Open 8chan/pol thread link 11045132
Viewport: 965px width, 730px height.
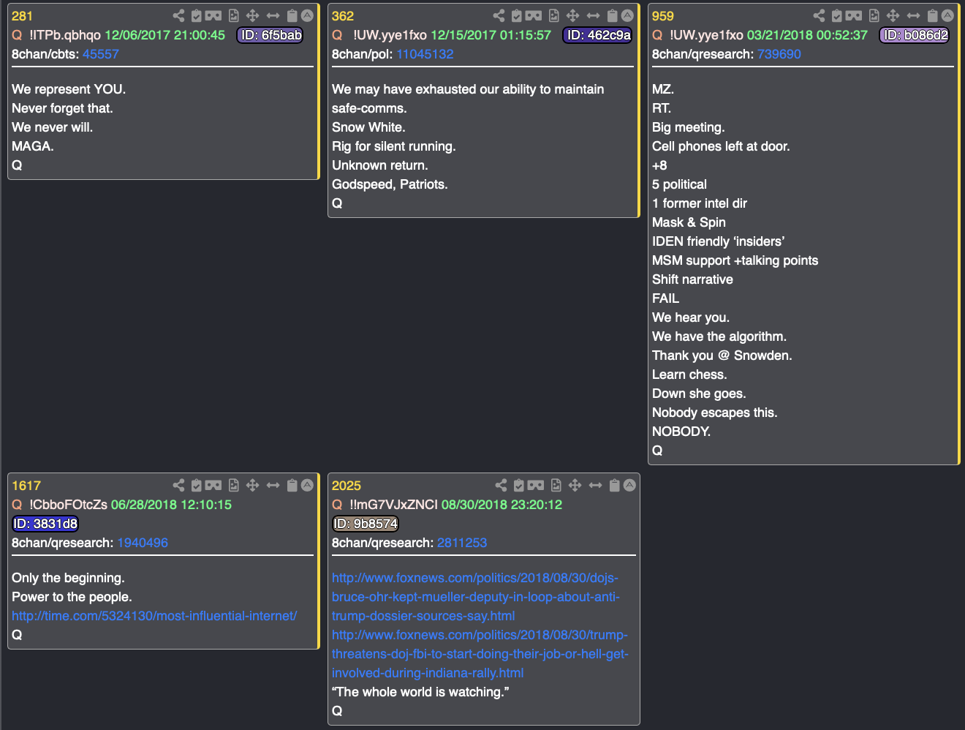coord(425,54)
